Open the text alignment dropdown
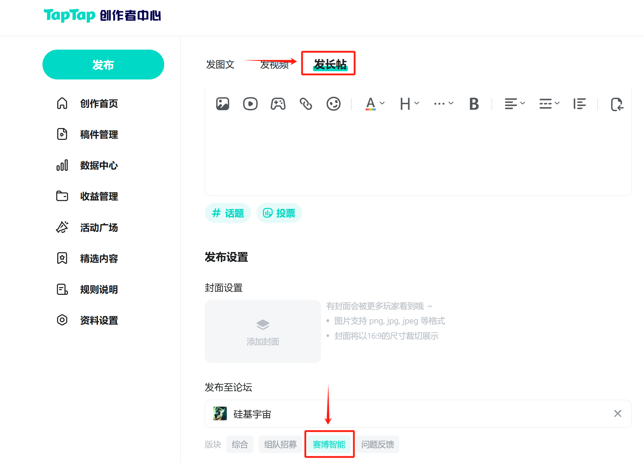The height and width of the screenshot is (462, 643). tap(514, 104)
